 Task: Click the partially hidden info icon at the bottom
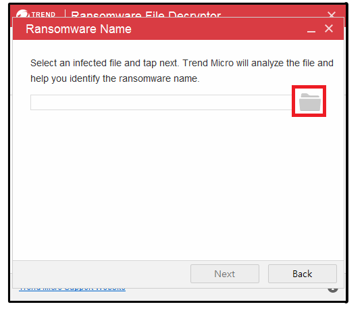tap(333, 290)
